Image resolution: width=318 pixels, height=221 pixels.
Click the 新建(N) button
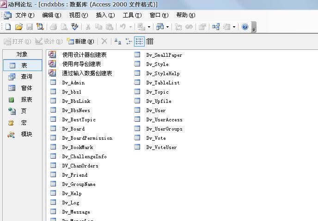(x=80, y=42)
